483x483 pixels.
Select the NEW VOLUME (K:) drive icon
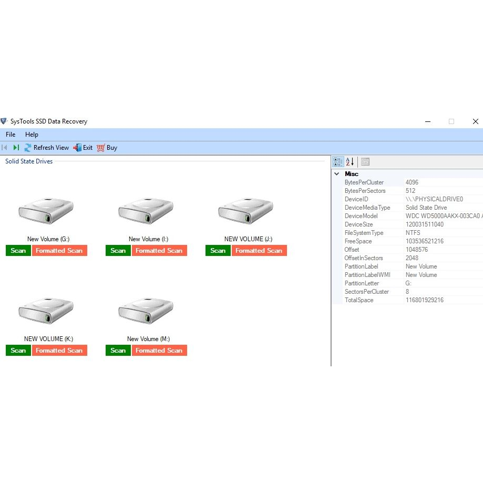[46, 311]
